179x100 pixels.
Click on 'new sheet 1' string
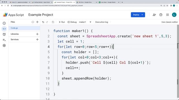145,36
